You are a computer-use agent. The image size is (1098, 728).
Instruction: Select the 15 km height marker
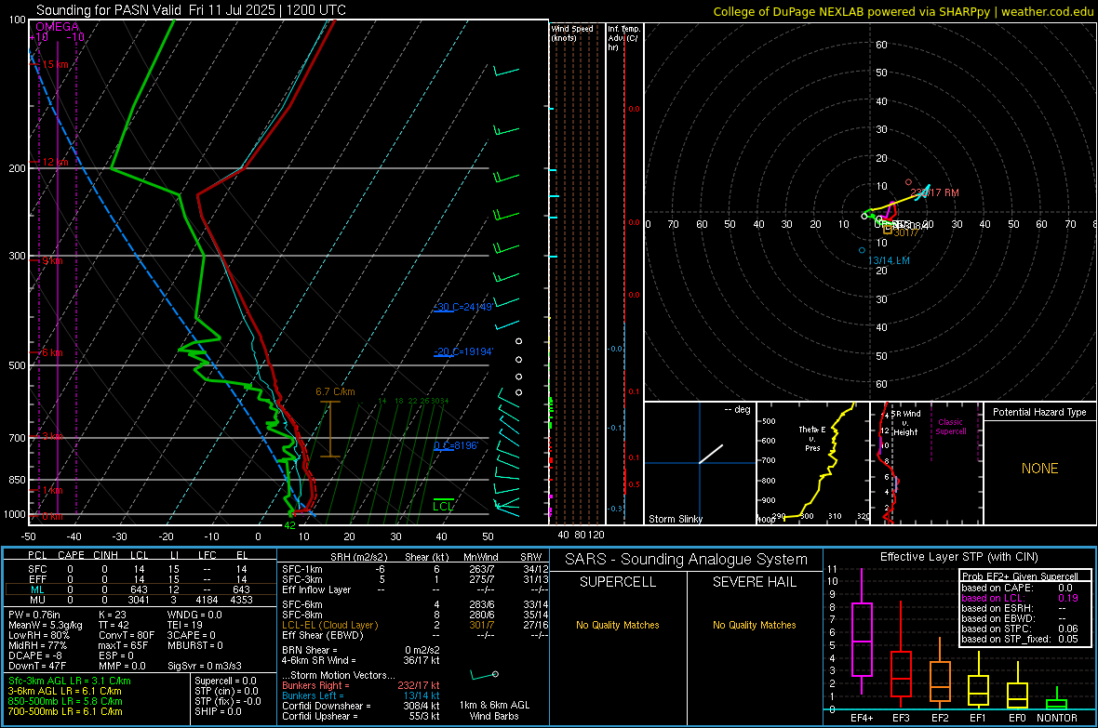coord(55,64)
